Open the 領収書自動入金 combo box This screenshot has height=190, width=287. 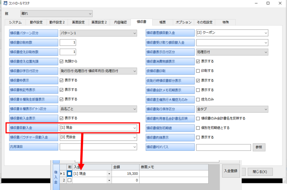[x=98, y=128]
